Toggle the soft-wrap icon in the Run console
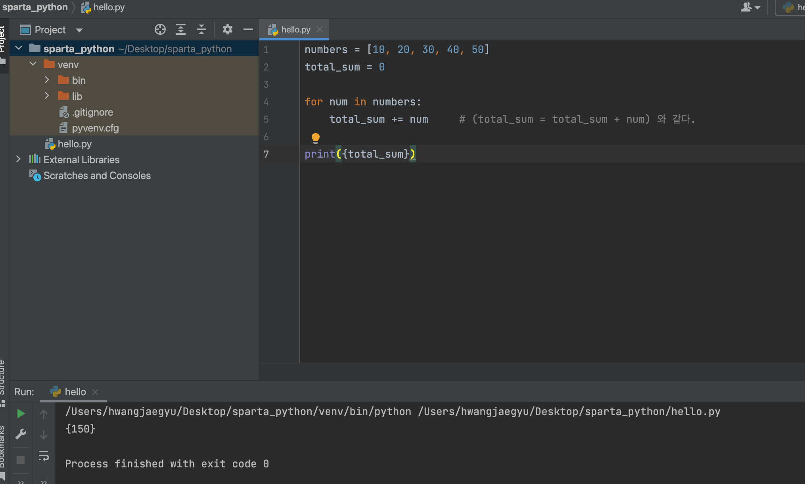This screenshot has height=484, width=805. (x=44, y=456)
